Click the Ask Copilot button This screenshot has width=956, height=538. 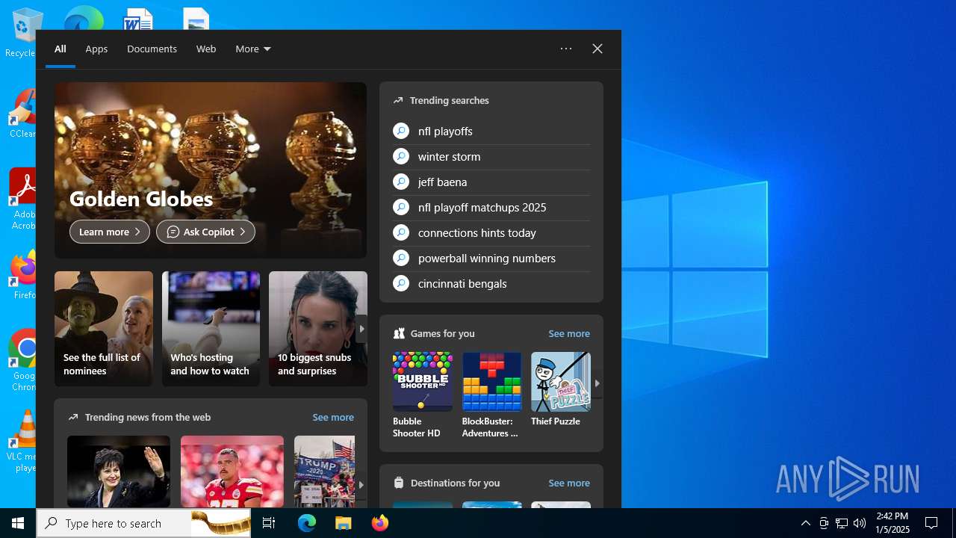pos(205,232)
